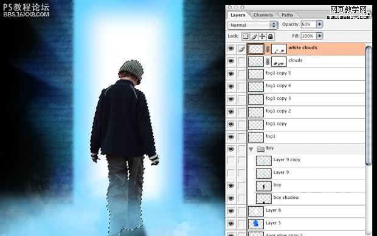This screenshot has height=236, width=377.
Task: Click the lock all padlock icon
Action: click(271, 36)
